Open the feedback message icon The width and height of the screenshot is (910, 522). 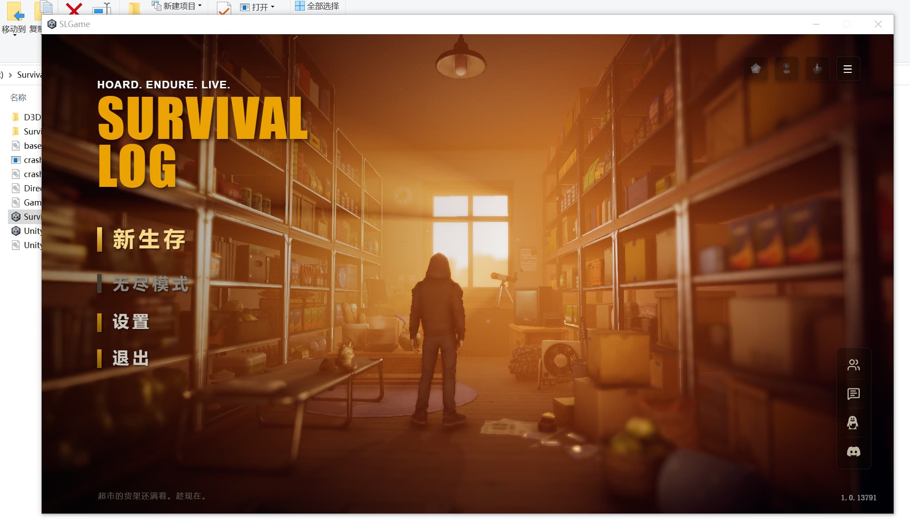point(853,394)
